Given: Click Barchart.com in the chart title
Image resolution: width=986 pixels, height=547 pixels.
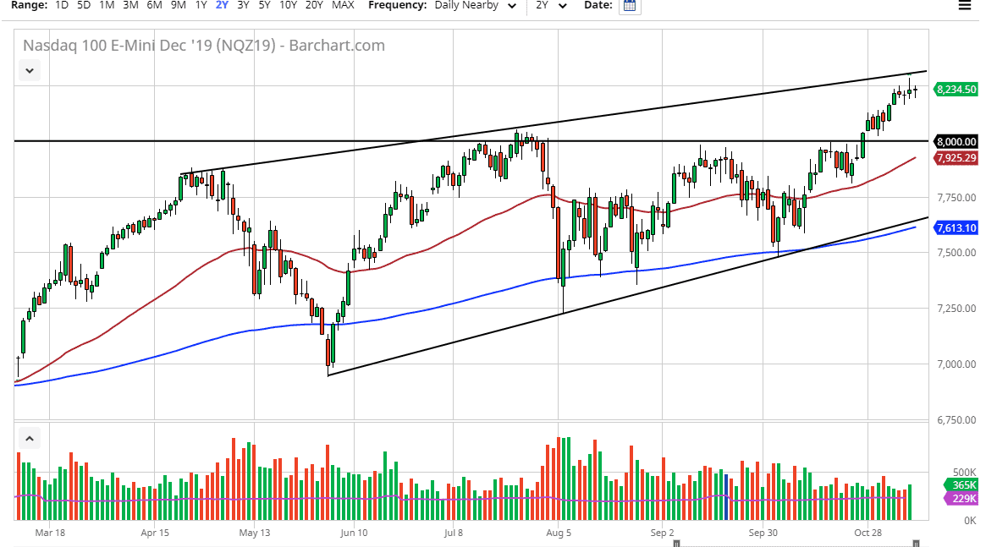Looking at the screenshot, I should [x=339, y=46].
